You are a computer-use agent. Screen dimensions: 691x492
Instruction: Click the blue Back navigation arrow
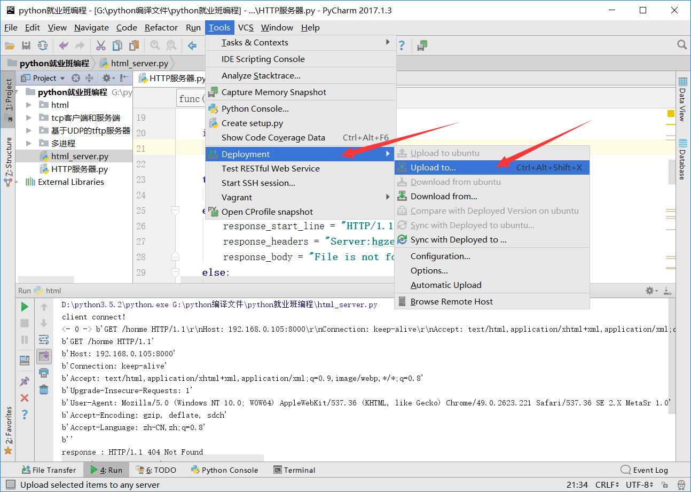192,46
